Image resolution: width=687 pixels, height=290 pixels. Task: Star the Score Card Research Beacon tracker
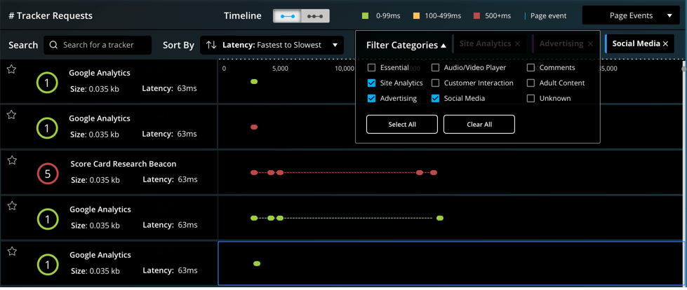click(11, 160)
